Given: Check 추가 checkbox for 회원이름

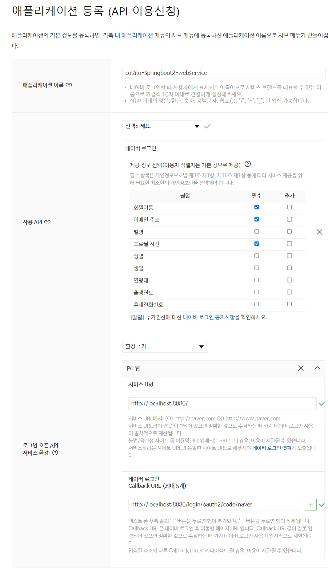Looking at the screenshot, I should pyautogui.click(x=290, y=207).
